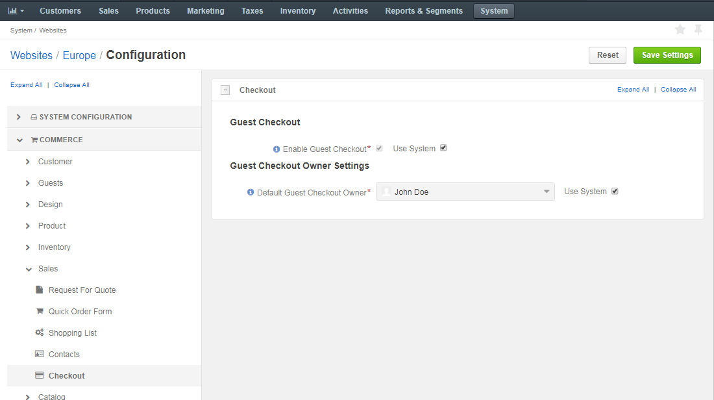Viewport: 714px width, 400px height.
Task: Open the Inventory top menu
Action: point(298,10)
